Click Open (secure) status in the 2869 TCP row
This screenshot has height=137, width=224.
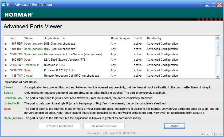click(33, 54)
